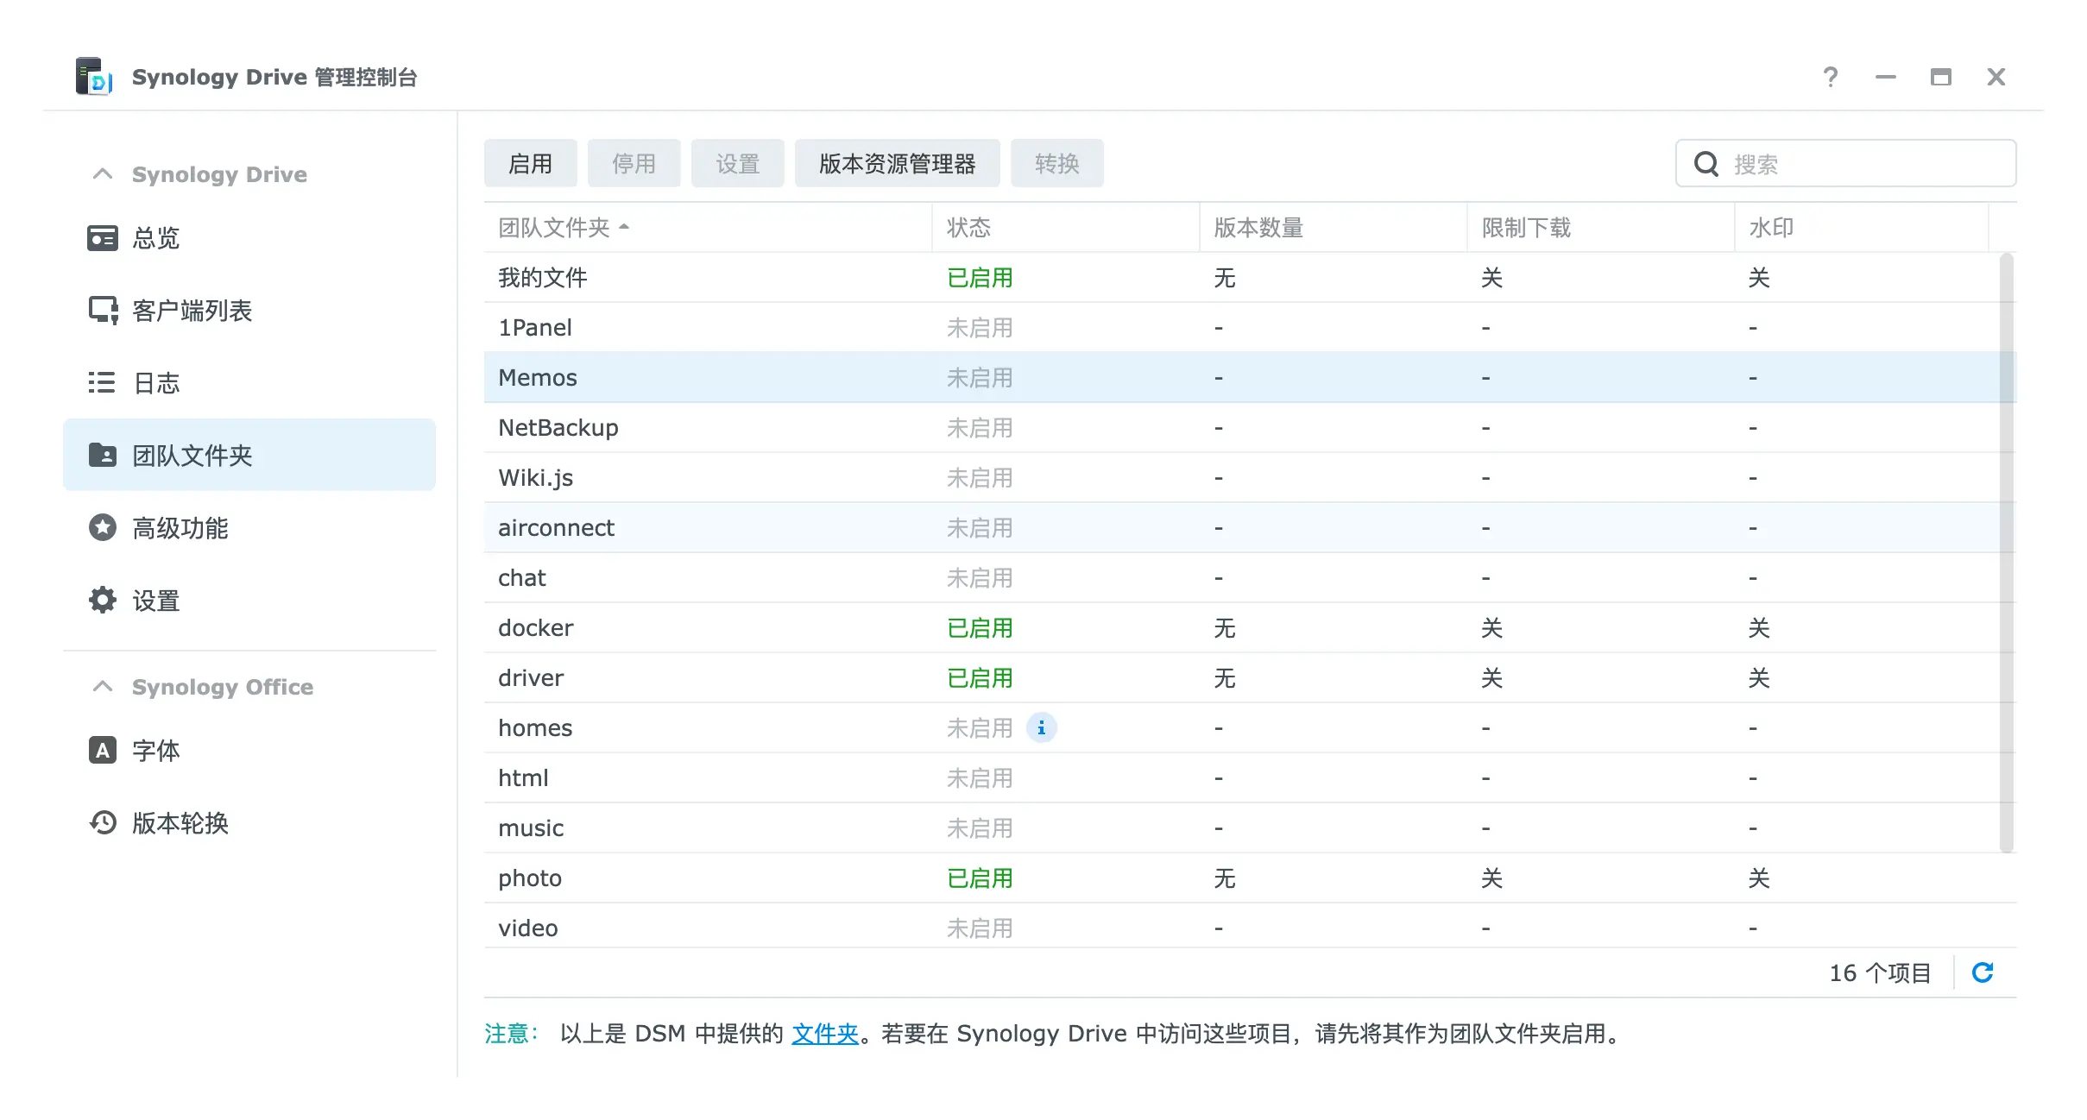Open the client list (客户端列表) icon

point(103,311)
